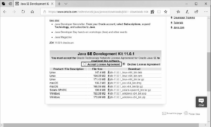Open the Java Magazine link
The width and height of the screenshot is (211, 127).
pos(63,37)
